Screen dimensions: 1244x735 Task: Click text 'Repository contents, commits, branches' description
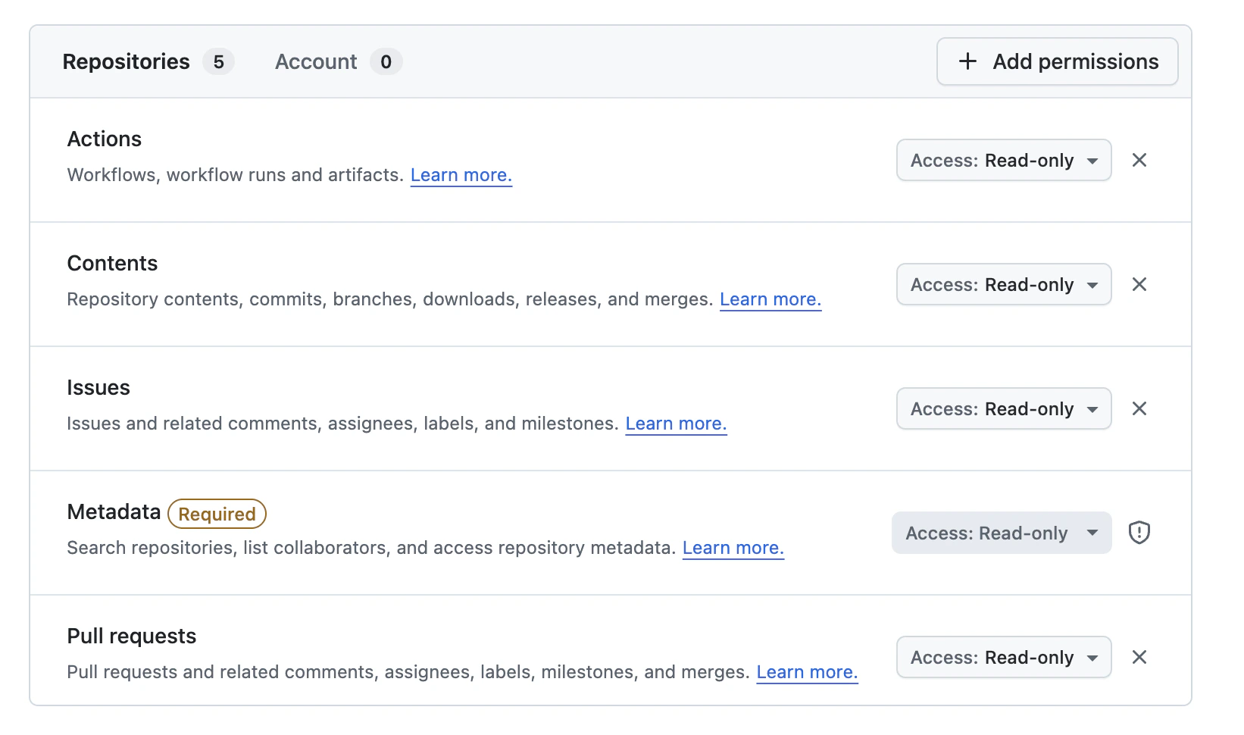(x=390, y=299)
